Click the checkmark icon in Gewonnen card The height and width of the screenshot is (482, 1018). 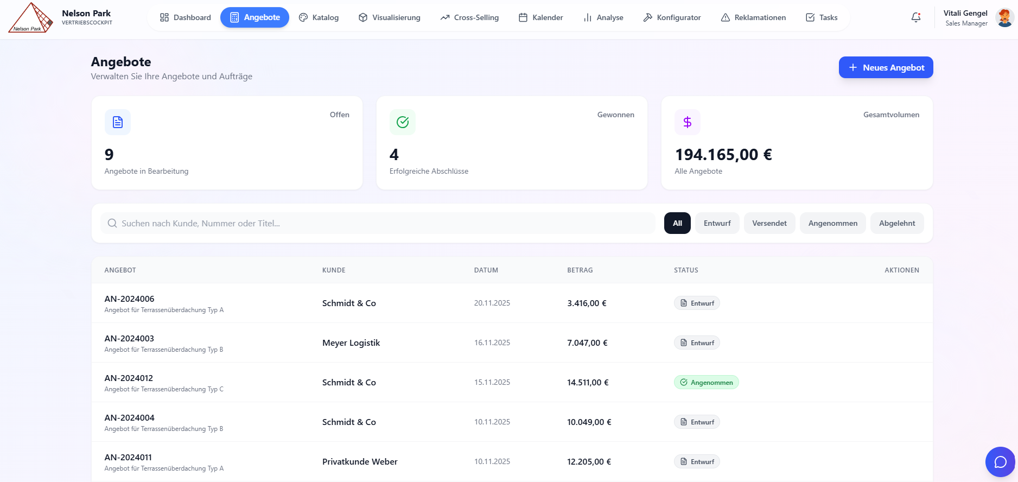pyautogui.click(x=403, y=122)
